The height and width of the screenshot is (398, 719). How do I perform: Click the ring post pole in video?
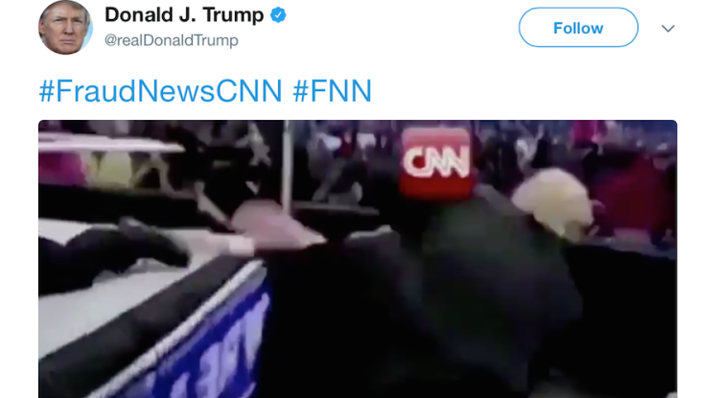pos(287,168)
